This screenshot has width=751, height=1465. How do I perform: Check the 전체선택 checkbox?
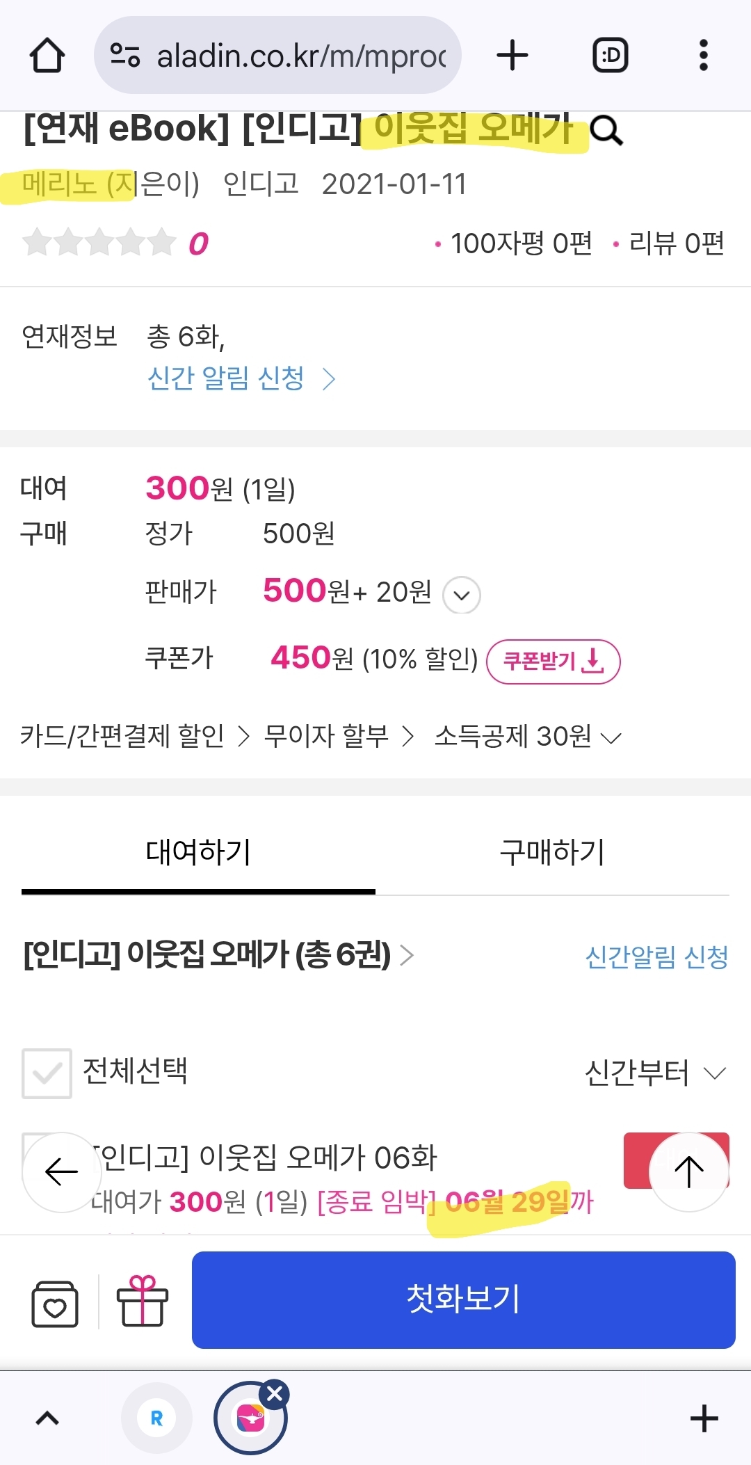tap(47, 1073)
